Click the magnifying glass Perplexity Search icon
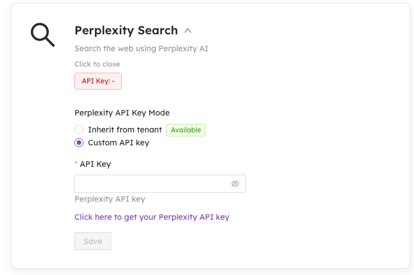This screenshot has height=275, width=414. coord(42,35)
